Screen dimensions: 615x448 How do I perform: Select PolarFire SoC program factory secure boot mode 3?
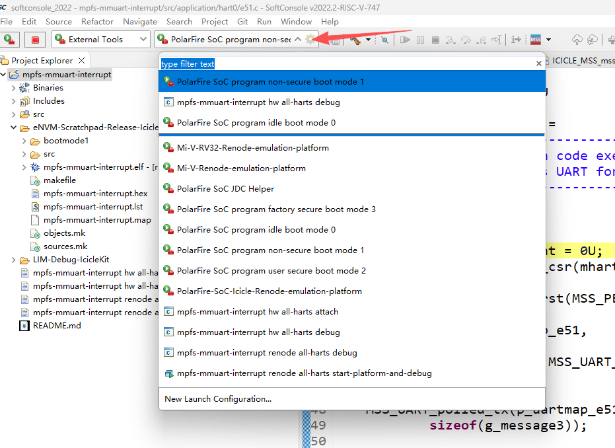pyautogui.click(x=352, y=209)
